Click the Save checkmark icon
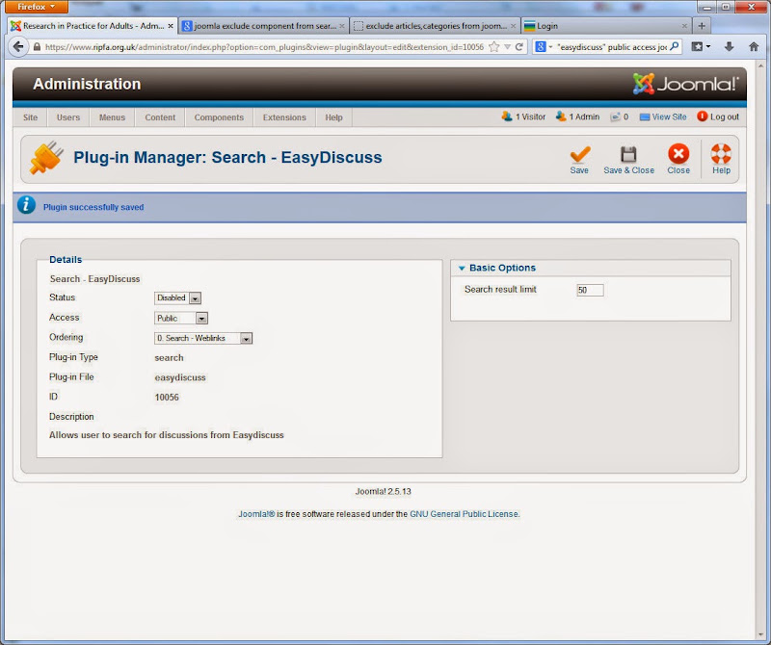 pyautogui.click(x=580, y=154)
